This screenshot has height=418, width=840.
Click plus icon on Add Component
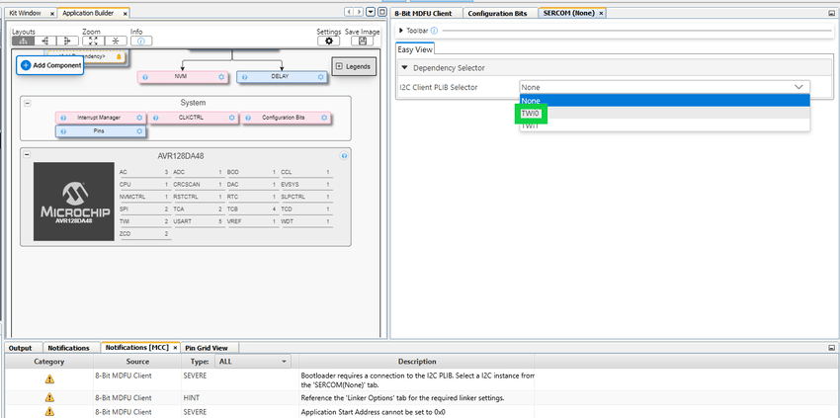(26, 65)
